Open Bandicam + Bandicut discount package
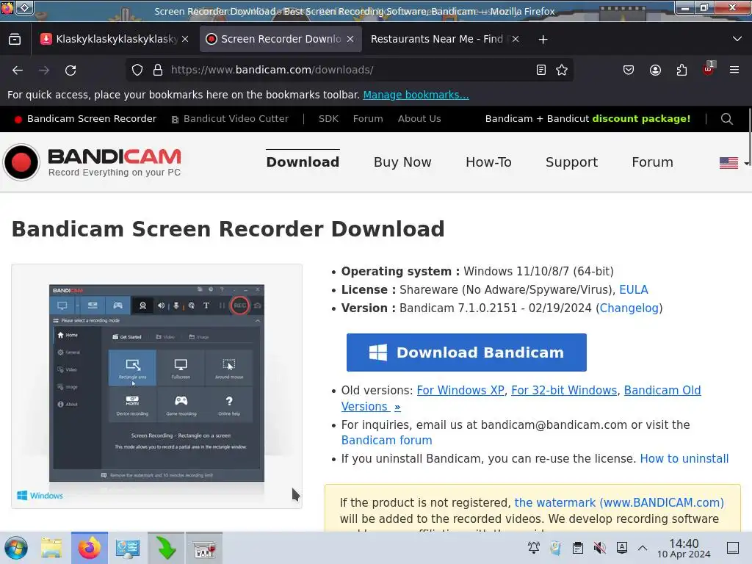This screenshot has width=752, height=564. pyautogui.click(x=587, y=119)
